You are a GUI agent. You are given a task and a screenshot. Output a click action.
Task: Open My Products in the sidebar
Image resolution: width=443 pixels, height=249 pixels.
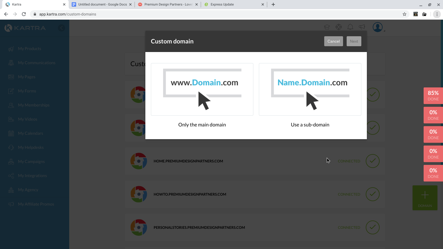pyautogui.click(x=30, y=49)
